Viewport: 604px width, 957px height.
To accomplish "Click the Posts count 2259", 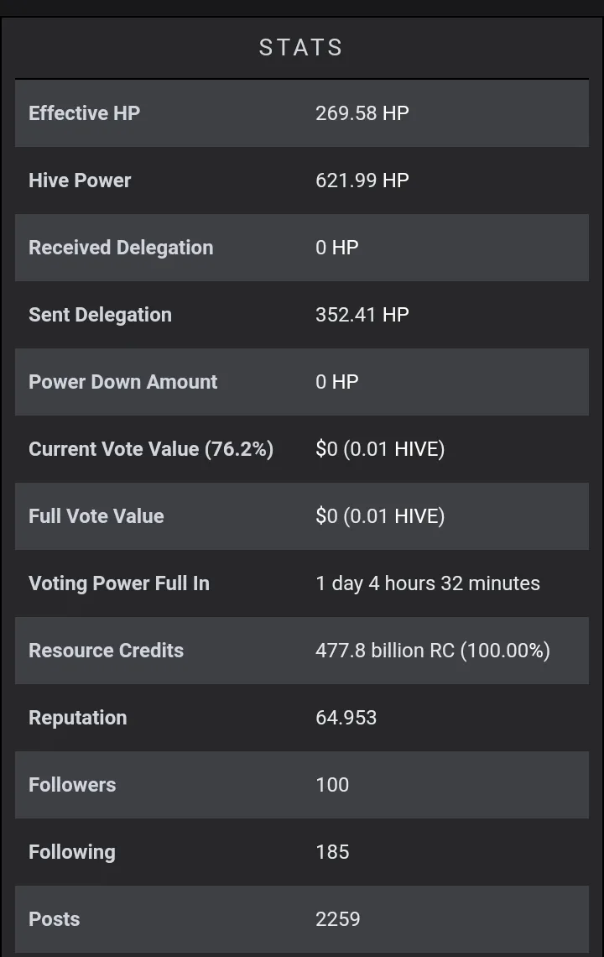I will click(x=337, y=918).
